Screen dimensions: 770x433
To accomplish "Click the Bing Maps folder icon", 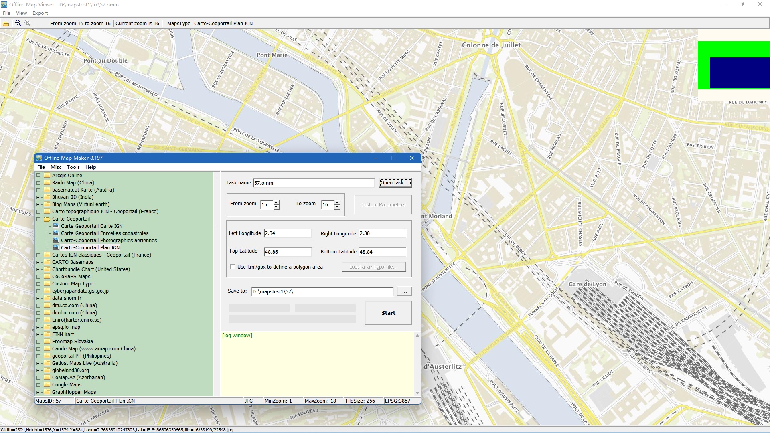I will [x=47, y=204].
